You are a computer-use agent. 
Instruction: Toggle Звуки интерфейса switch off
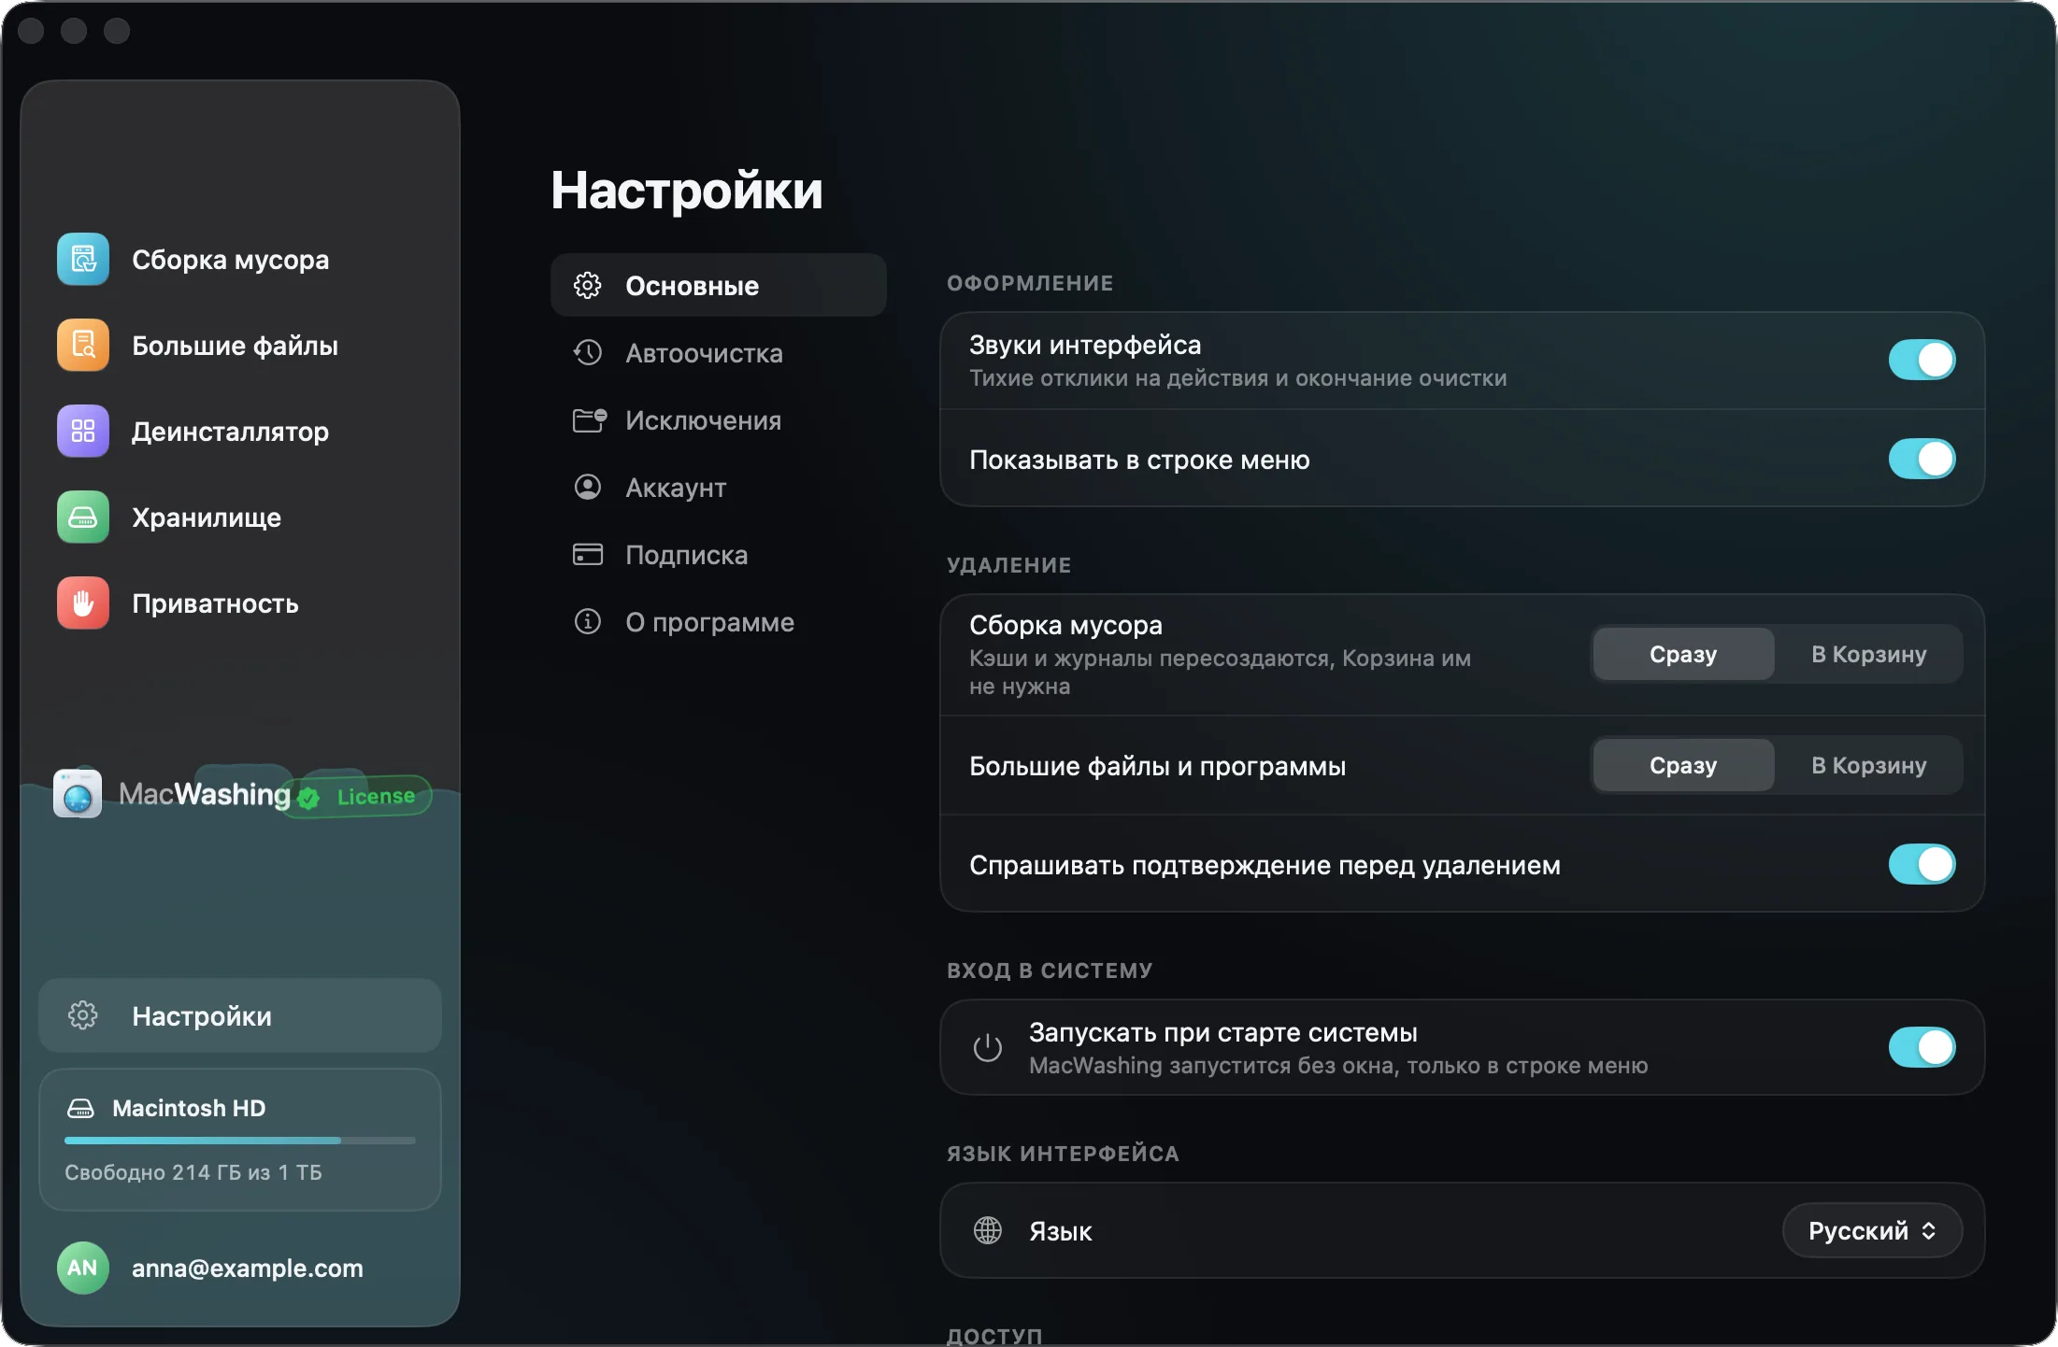1922,360
